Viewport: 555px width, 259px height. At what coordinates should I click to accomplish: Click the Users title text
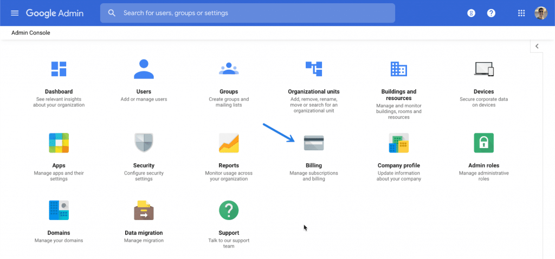(x=144, y=91)
